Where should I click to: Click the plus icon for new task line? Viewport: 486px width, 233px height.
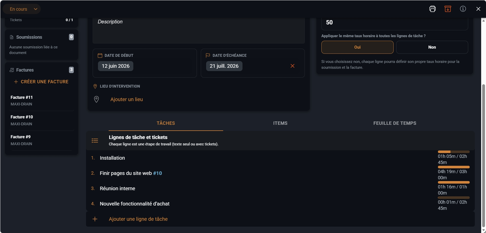95,219
